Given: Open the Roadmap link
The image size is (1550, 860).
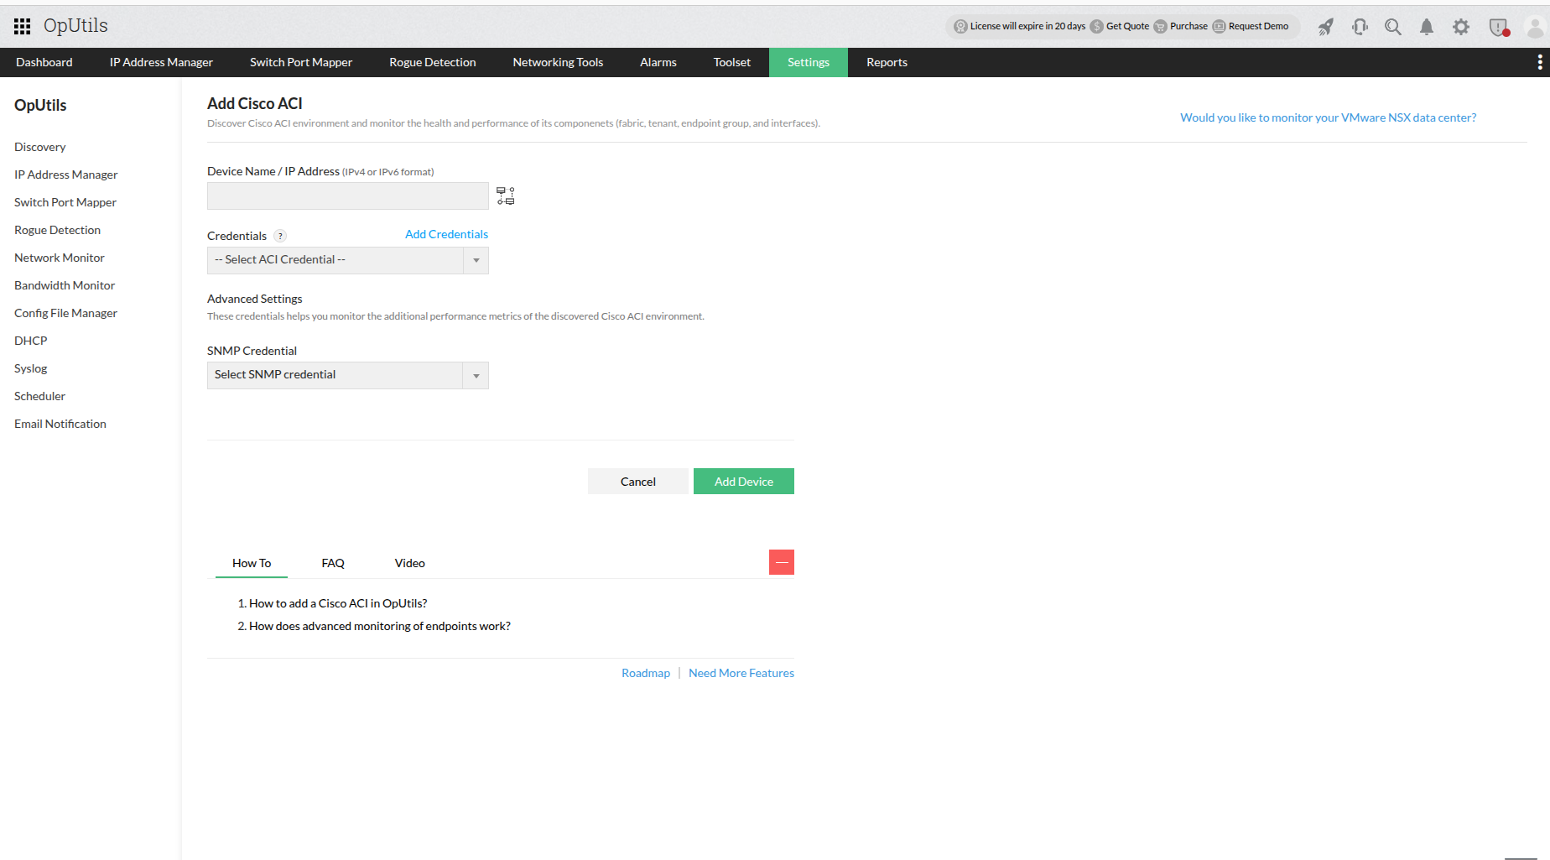Looking at the screenshot, I should (x=646, y=673).
